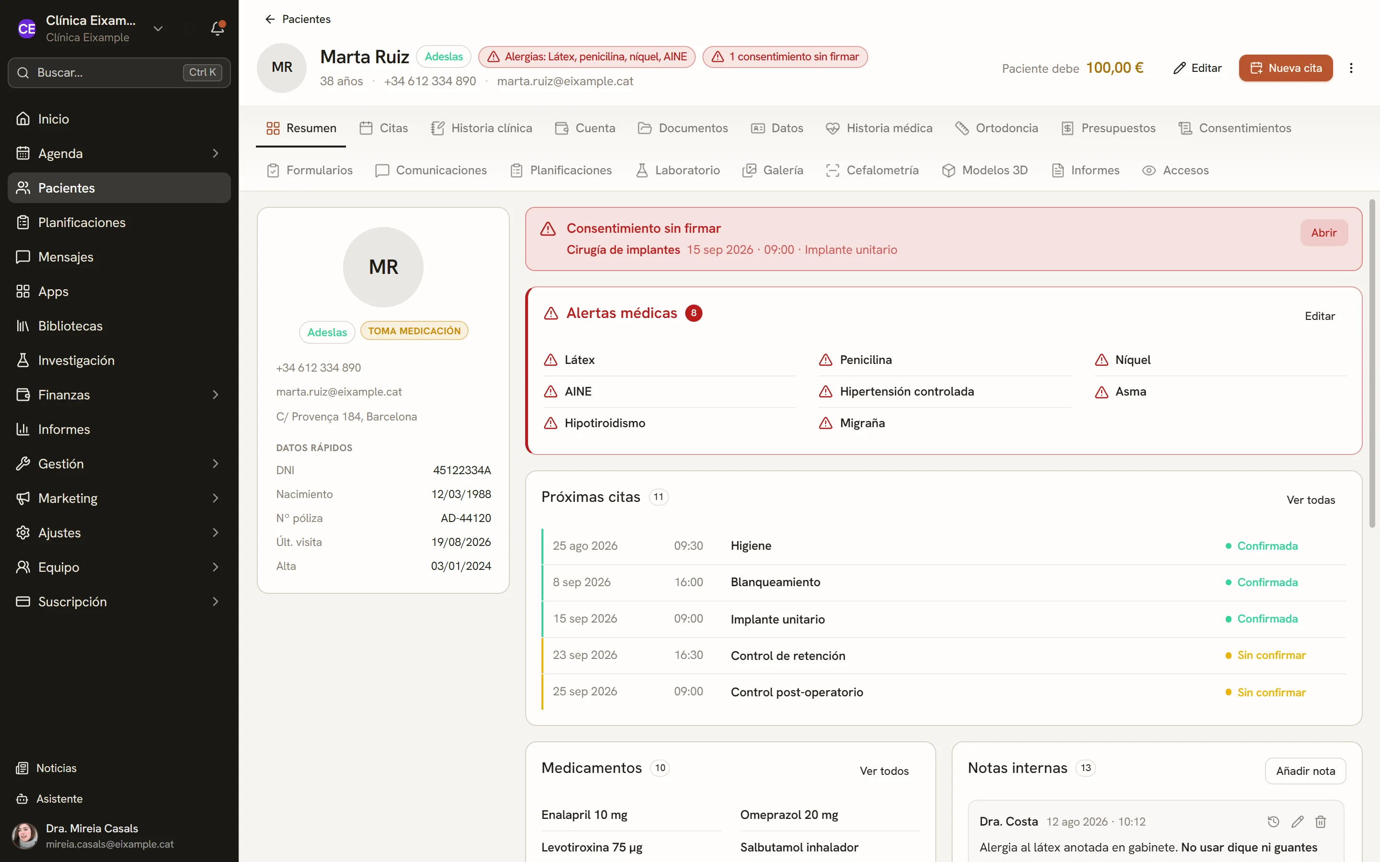Switch to the Formularios tab
This screenshot has height=862, width=1380.
(310, 170)
